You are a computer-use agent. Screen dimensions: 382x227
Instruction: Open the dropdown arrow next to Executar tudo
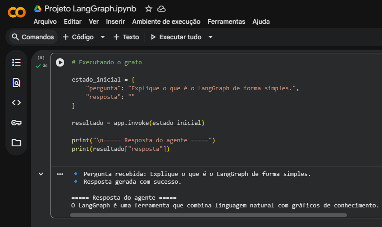[x=211, y=37]
